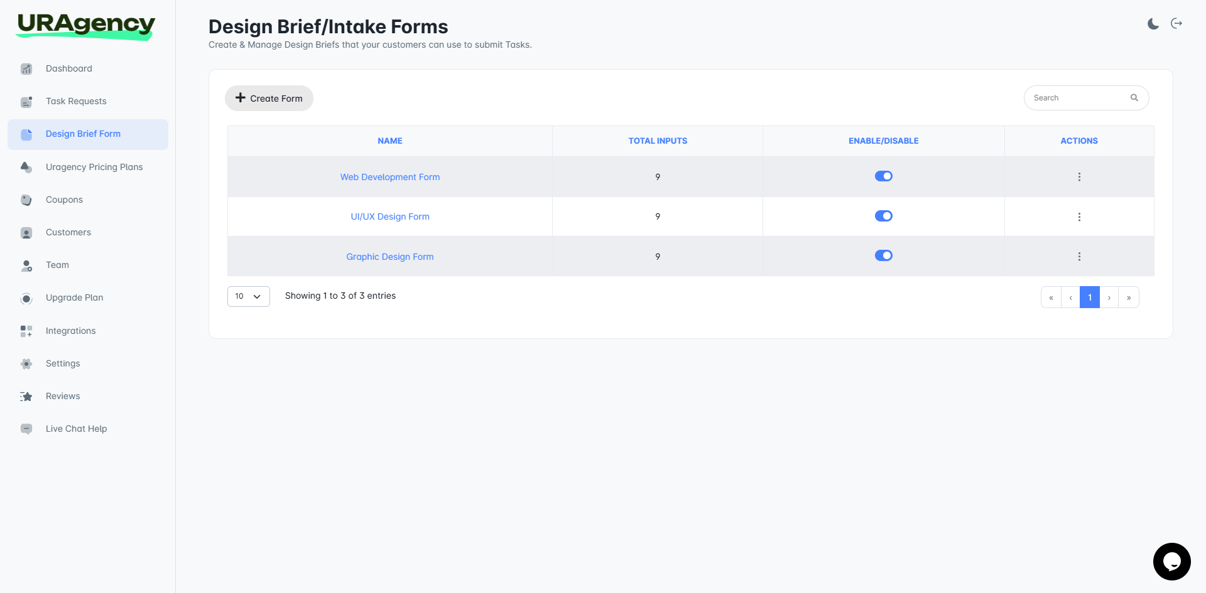
Task: Open the Reviews menu item
Action: point(63,396)
